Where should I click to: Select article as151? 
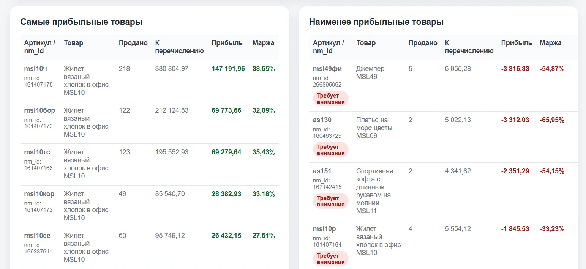(x=322, y=171)
